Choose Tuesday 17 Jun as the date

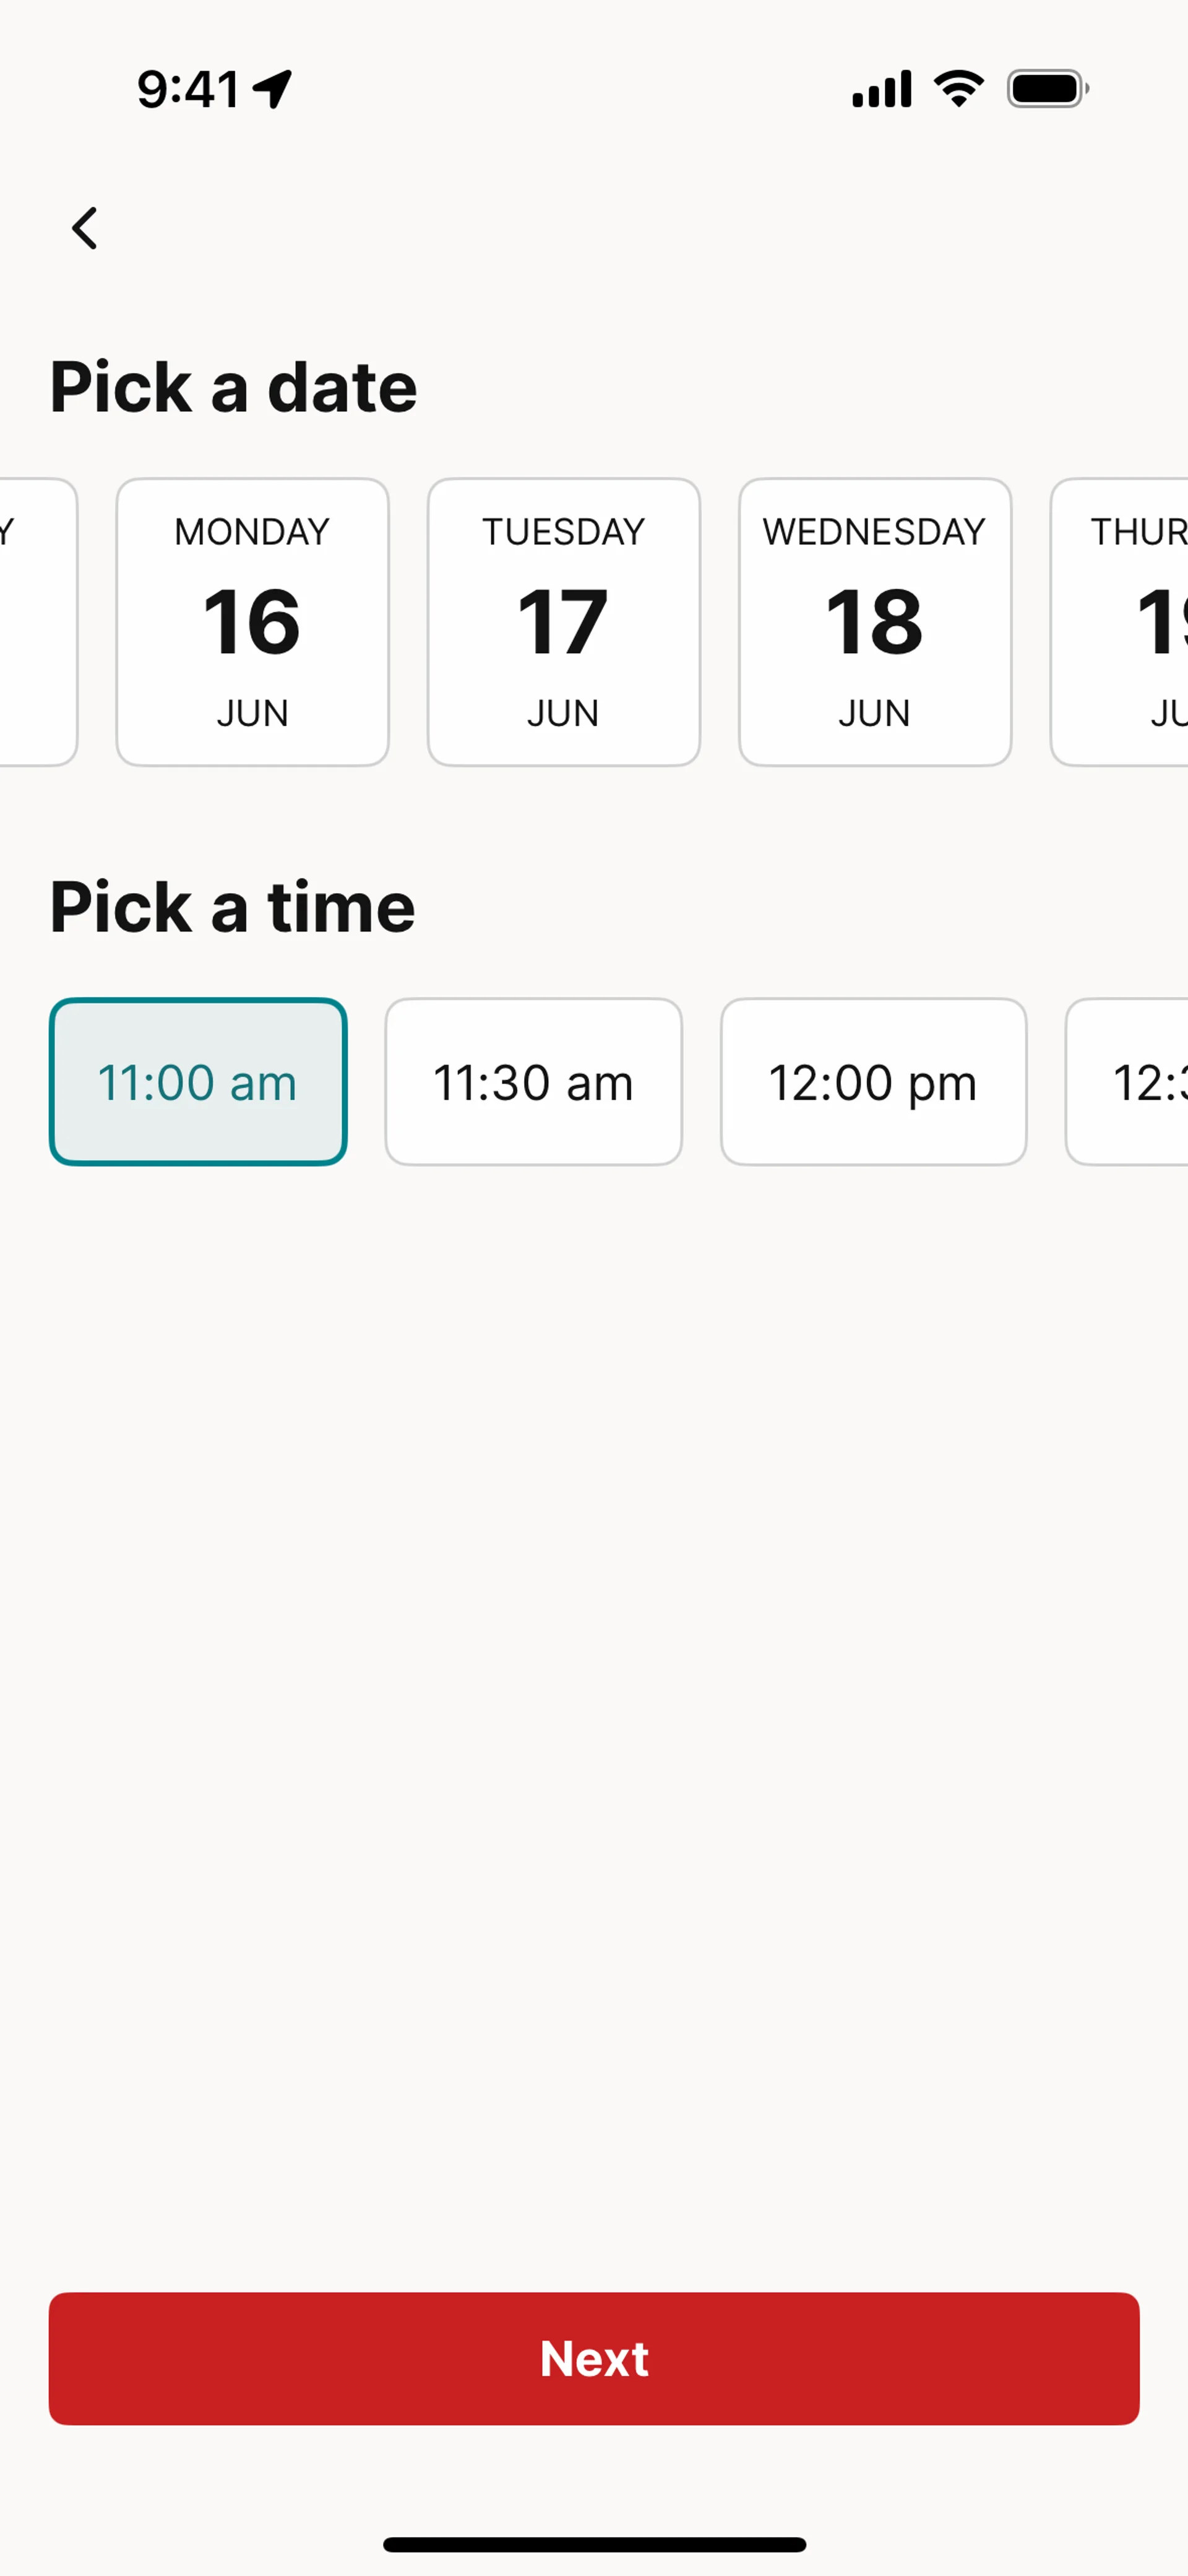(563, 622)
